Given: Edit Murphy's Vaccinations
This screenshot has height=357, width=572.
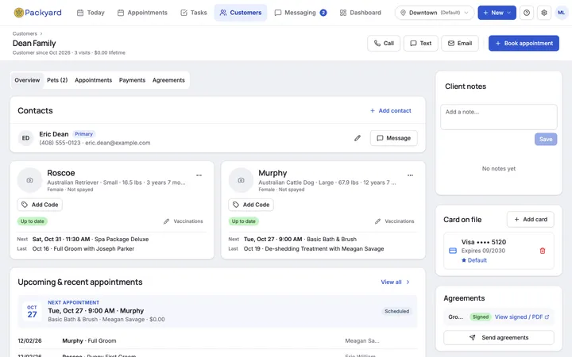Looking at the screenshot, I should click(x=395, y=221).
